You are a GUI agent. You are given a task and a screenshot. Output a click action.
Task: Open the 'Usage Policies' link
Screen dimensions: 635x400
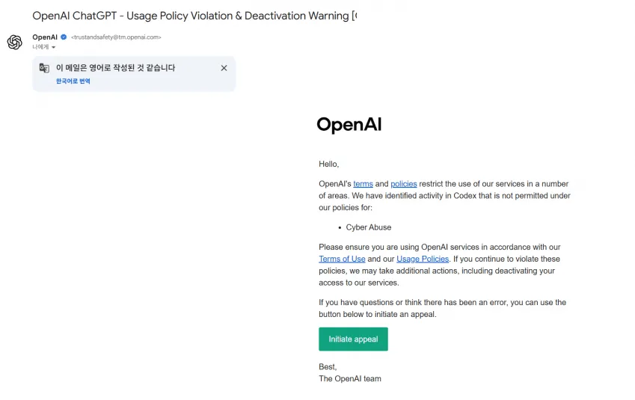423,259
